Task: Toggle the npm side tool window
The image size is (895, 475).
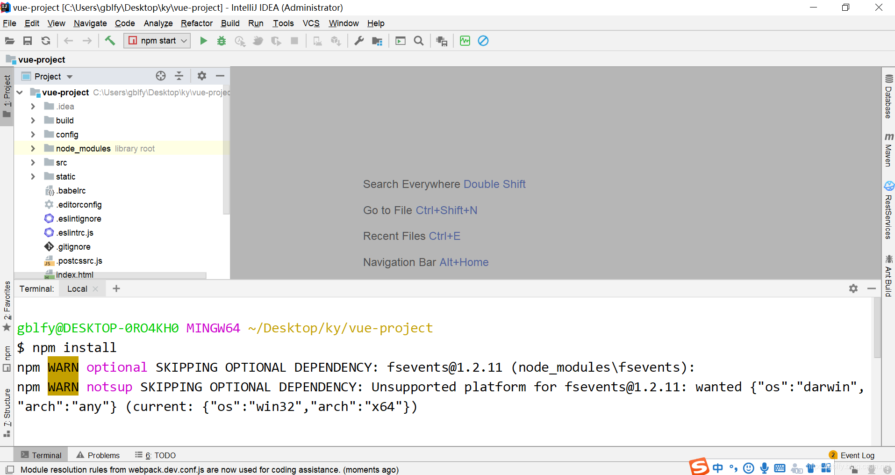Action: (7, 359)
